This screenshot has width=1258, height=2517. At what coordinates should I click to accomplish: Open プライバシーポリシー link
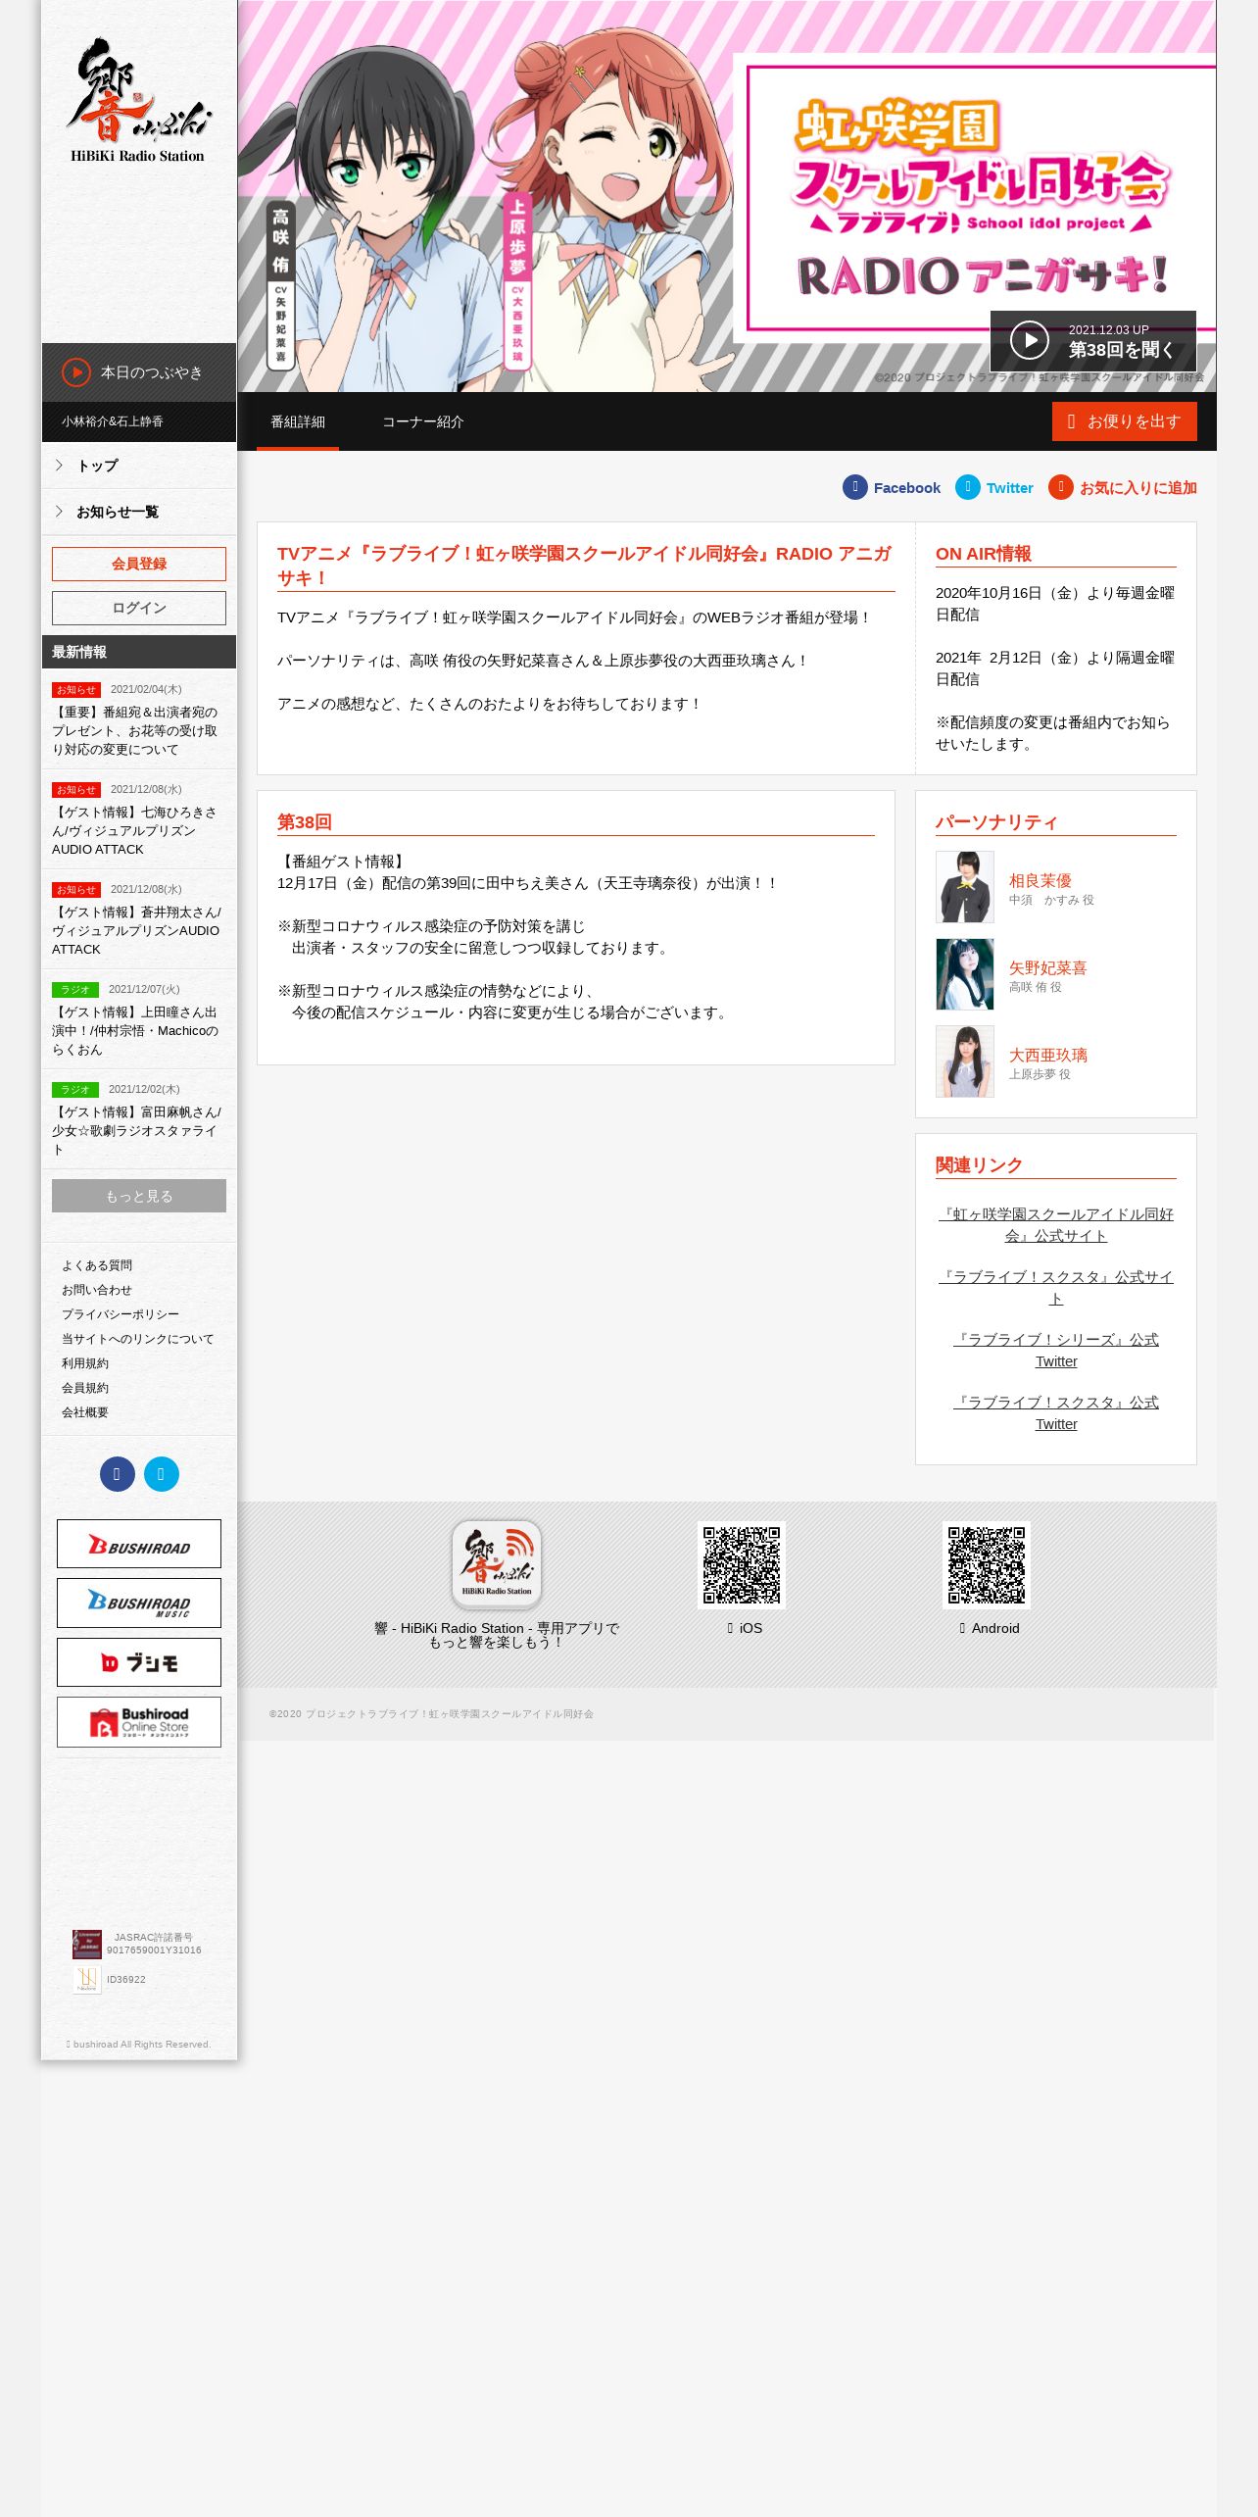click(x=121, y=1314)
